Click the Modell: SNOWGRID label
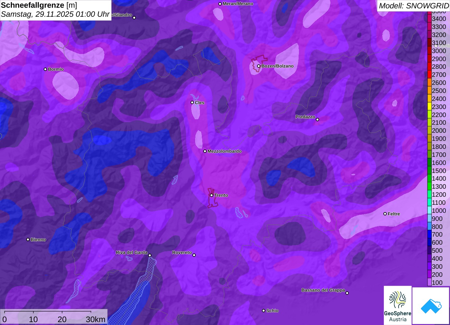 click(414, 6)
